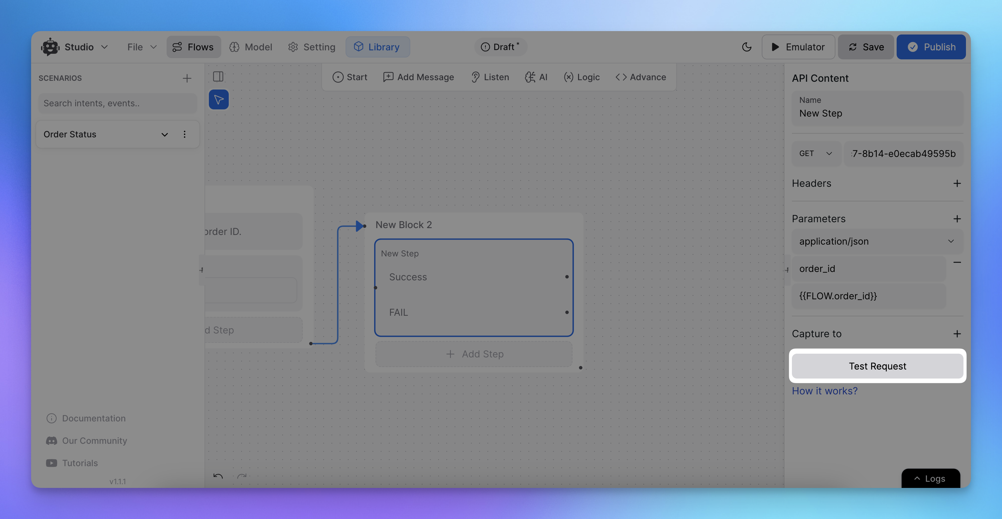Click the FAIL output connector dot
This screenshot has height=519, width=1002.
(x=567, y=312)
